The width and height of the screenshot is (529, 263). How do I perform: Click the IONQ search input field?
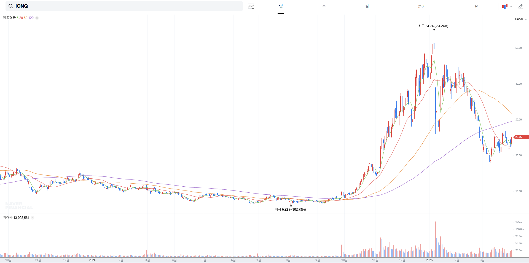point(124,6)
